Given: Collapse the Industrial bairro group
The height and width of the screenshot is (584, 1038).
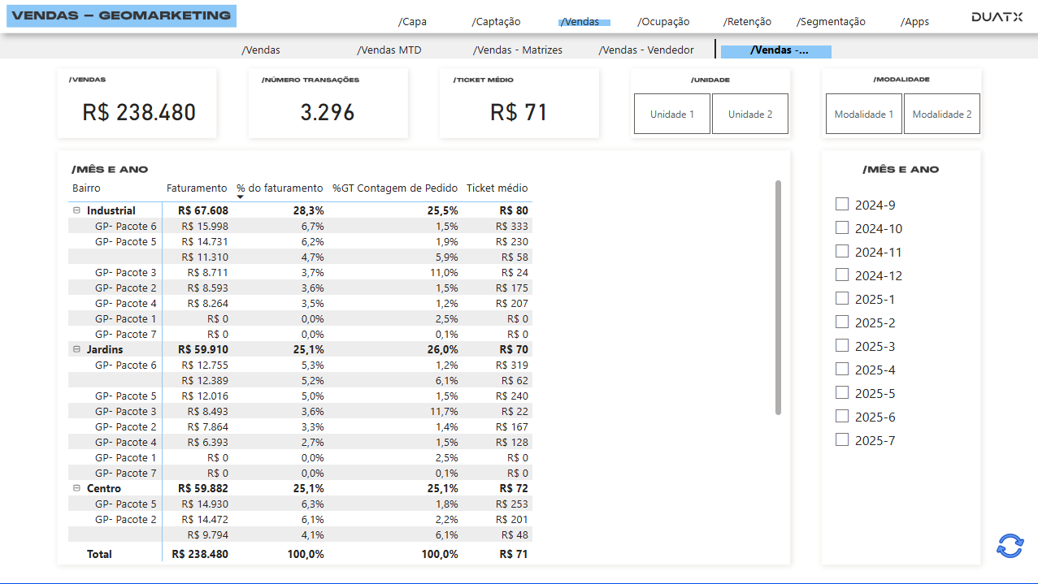Looking at the screenshot, I should [76, 210].
